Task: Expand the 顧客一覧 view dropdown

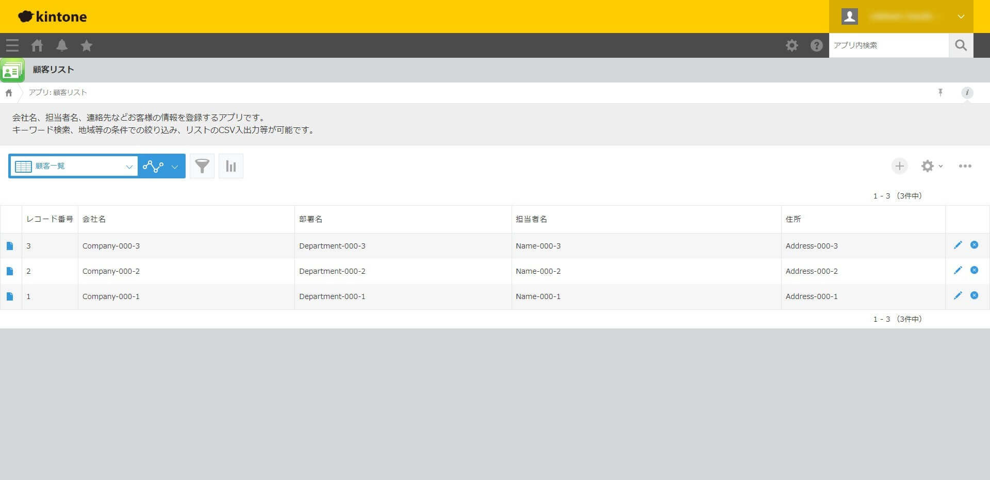Action: point(74,166)
